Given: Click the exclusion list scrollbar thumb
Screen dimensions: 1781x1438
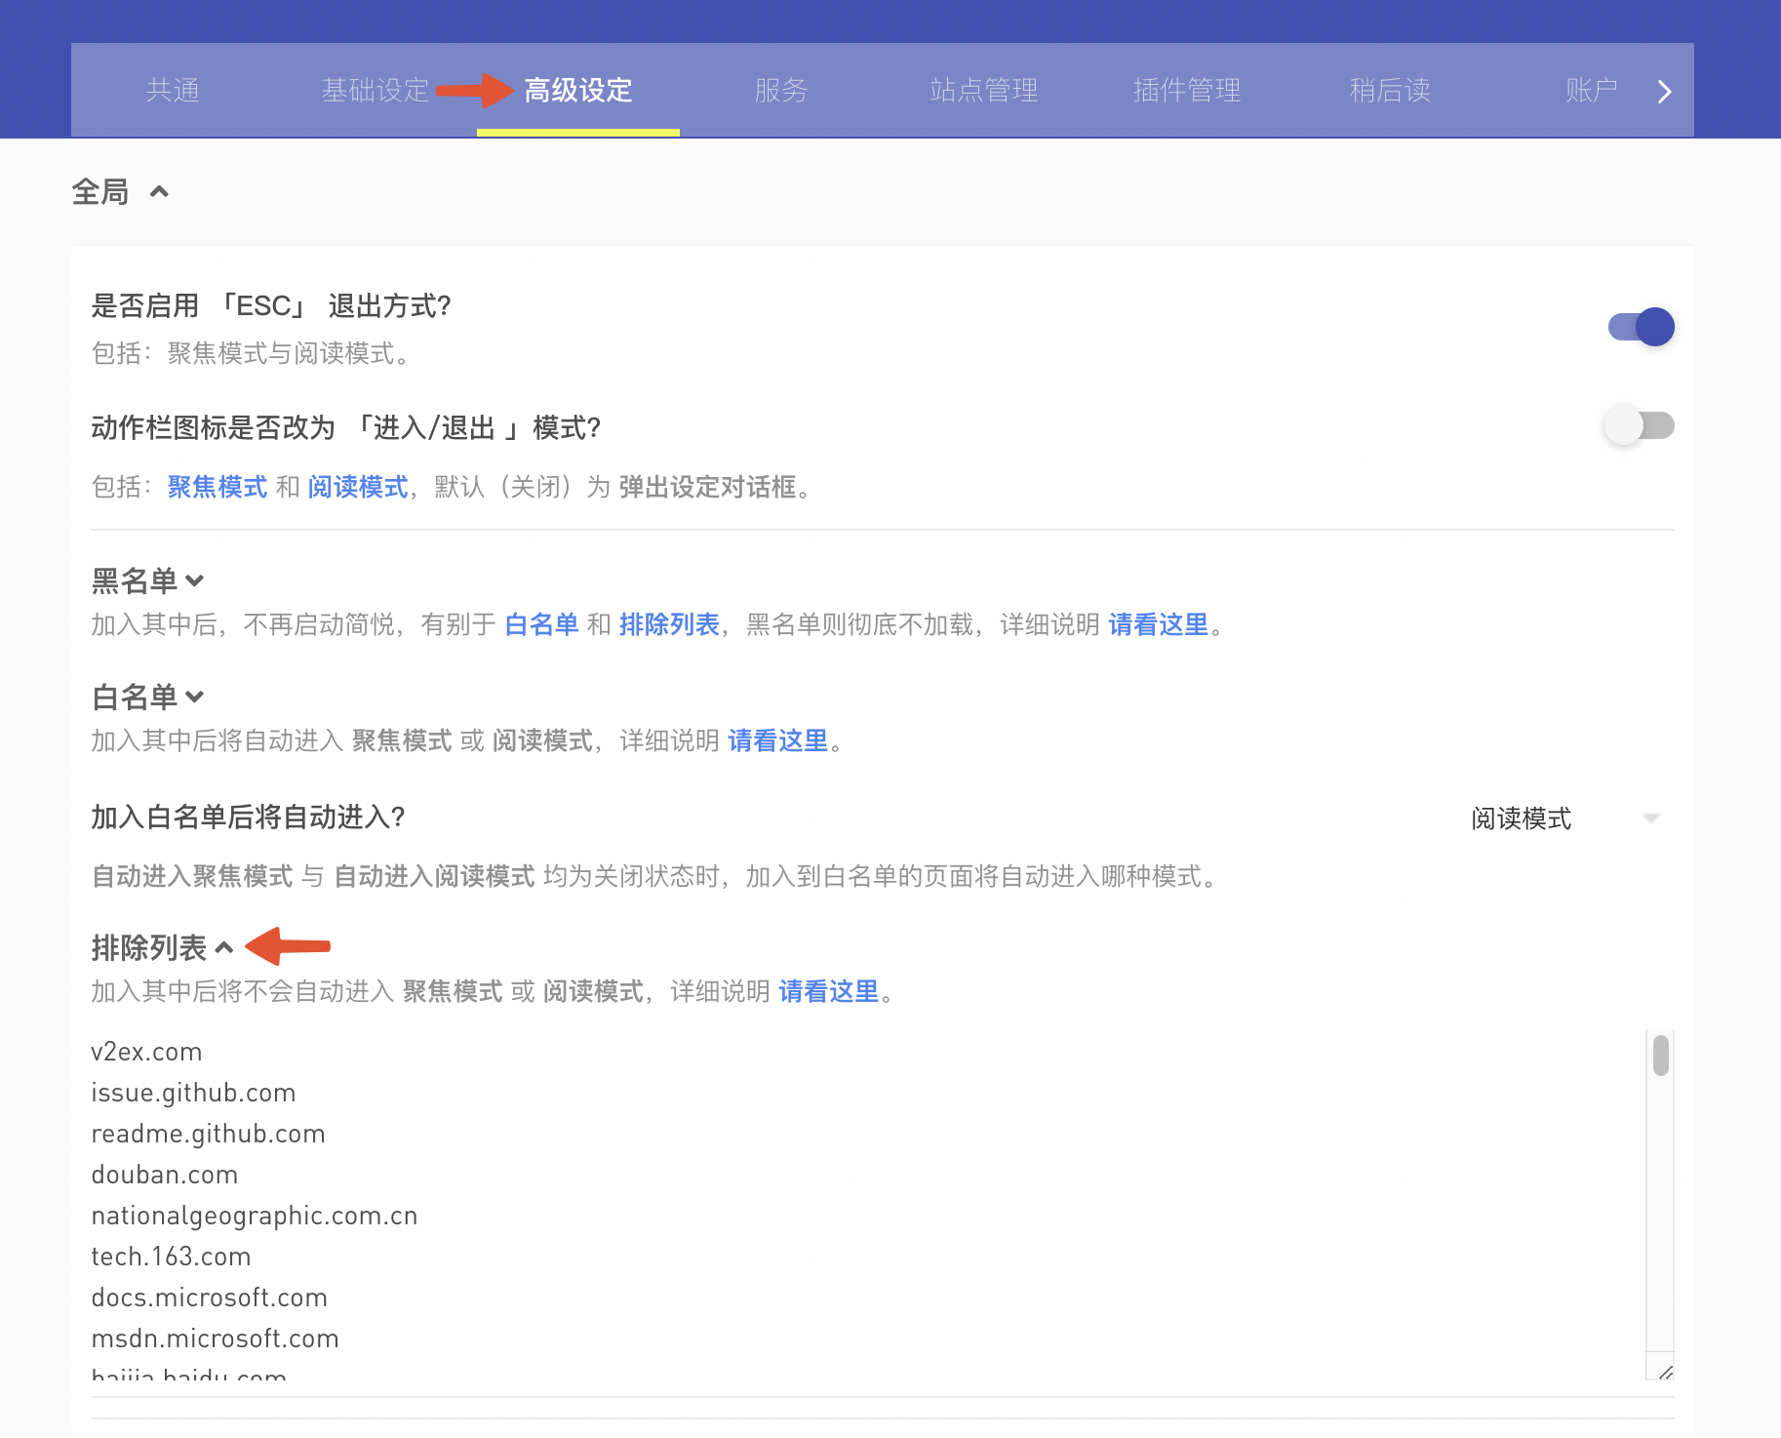Looking at the screenshot, I should click(x=1660, y=1056).
